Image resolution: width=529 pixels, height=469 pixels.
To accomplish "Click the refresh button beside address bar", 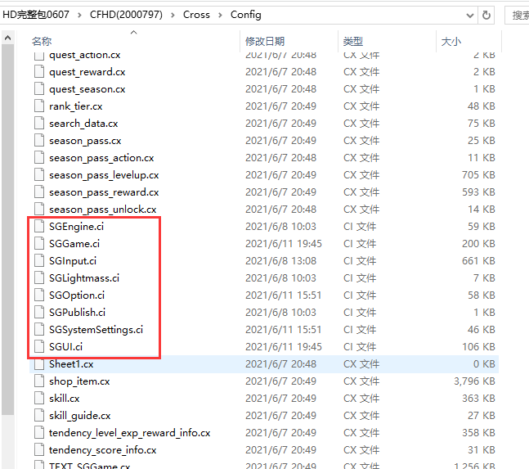I will click(487, 14).
